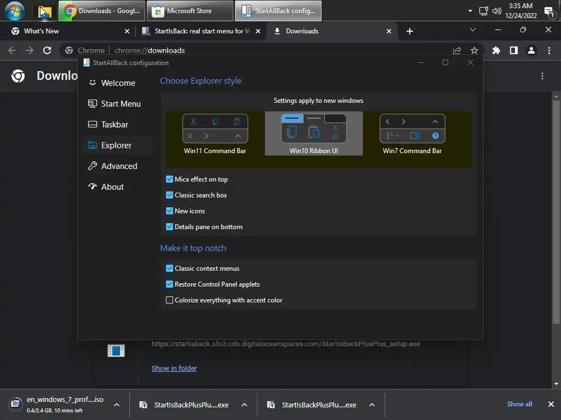
Task: Go back in Chrome
Action: point(12,50)
